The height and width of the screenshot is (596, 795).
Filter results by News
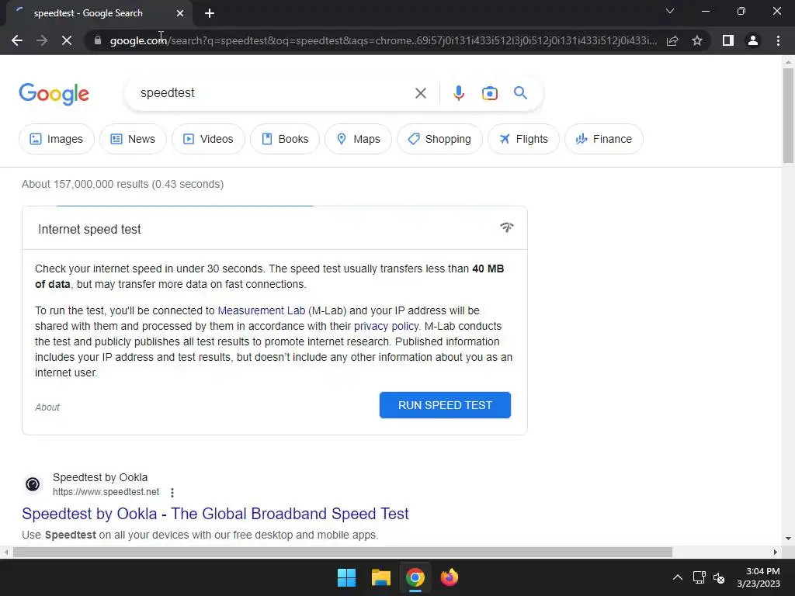133,139
